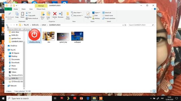Screen dimensions: 181x101
Task: Click the Manage contextual tab header
Action: (41, 6)
